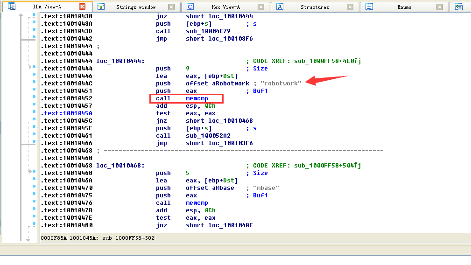Toggle breakpoint dot at address 10010480
The image size is (471, 265).
pos(34,223)
